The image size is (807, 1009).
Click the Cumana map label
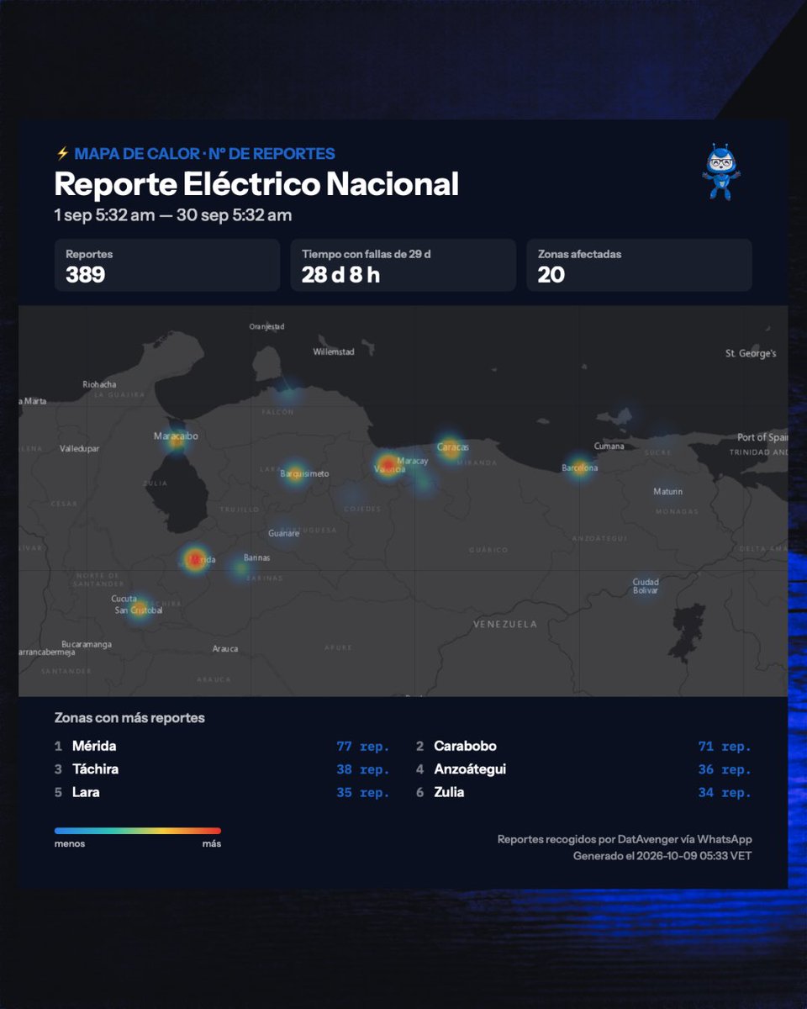609,446
